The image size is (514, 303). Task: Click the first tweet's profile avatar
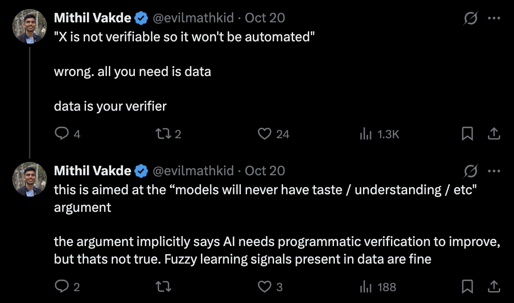pos(29,26)
